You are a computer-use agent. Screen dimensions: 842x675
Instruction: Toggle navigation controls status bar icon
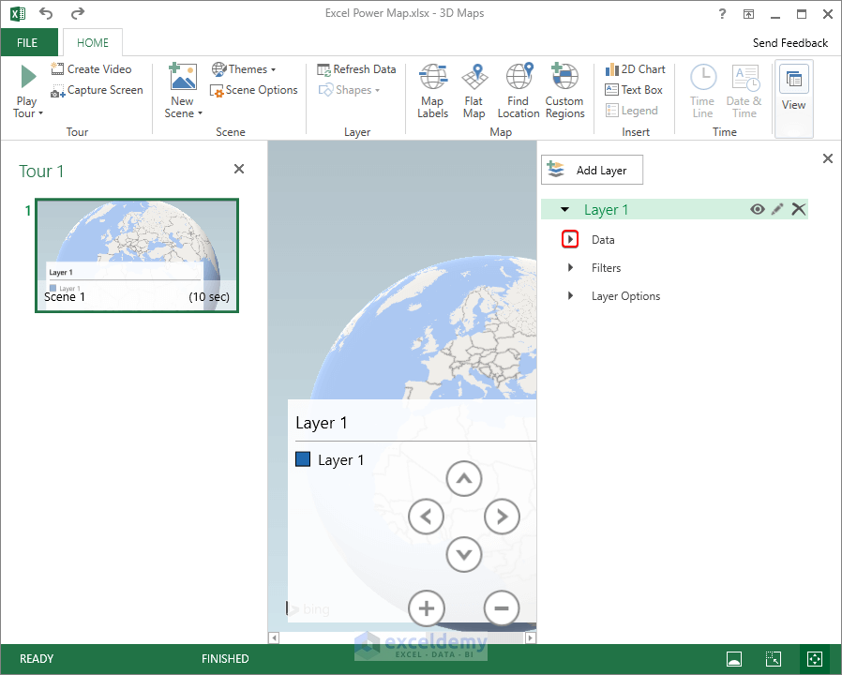[815, 659]
